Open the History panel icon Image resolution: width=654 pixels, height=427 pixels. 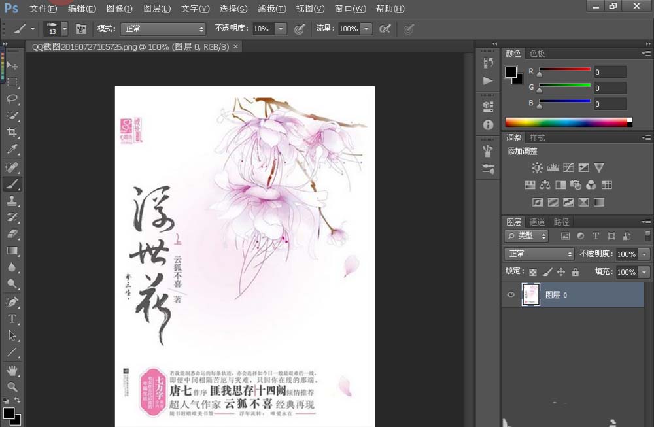(488, 63)
